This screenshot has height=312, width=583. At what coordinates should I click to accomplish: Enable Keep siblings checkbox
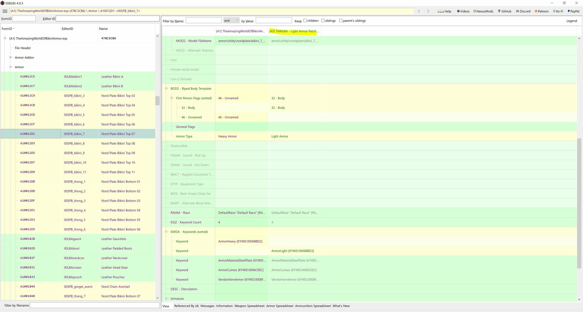tap(323, 21)
